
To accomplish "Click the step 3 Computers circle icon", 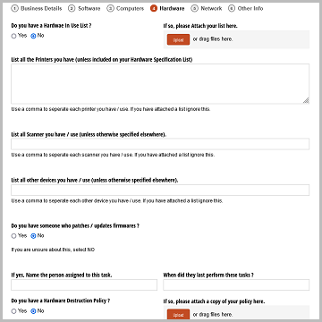I will (111, 8).
